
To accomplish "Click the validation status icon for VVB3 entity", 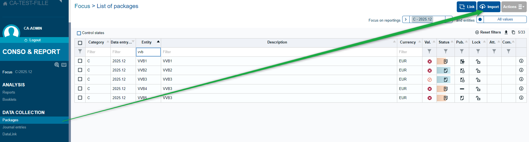I will tap(430, 80).
